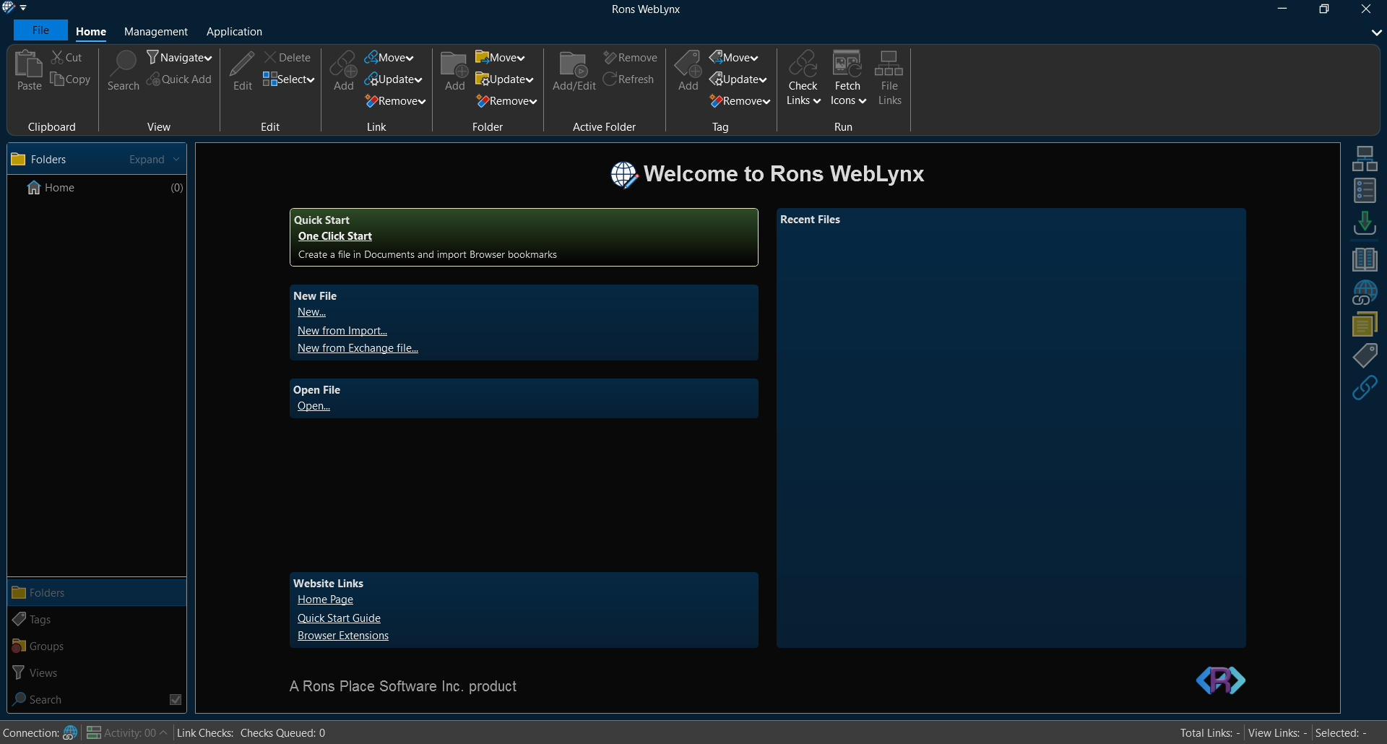Open the Search tool in View group
1387x744 pixels.
pos(124,71)
